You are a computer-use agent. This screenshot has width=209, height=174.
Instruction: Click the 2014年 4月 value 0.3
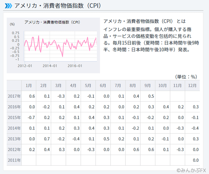(77, 128)
